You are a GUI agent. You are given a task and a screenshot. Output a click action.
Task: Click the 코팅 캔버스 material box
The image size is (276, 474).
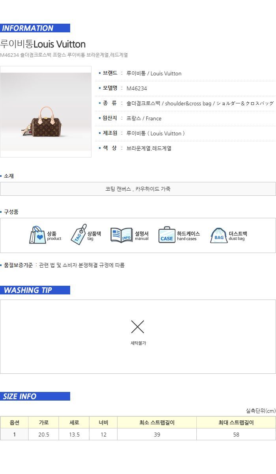coord(138,189)
